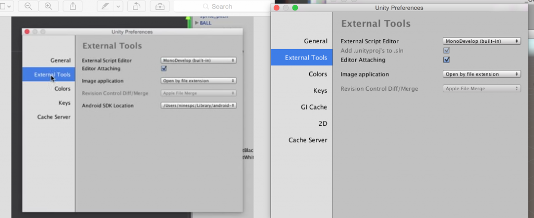
Task: Click the BALL item in the hierarchy
Action: point(205,23)
